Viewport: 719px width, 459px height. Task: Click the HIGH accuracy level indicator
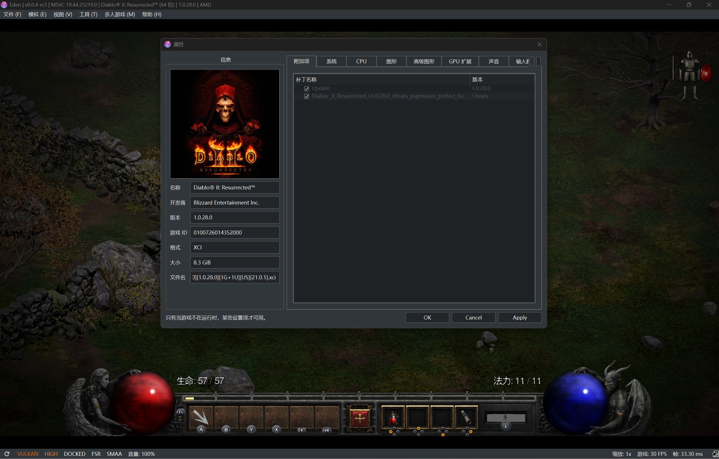pyautogui.click(x=51, y=454)
